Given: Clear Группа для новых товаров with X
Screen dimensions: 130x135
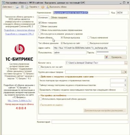Looking at the screenshot, I should [x=126, y=72].
